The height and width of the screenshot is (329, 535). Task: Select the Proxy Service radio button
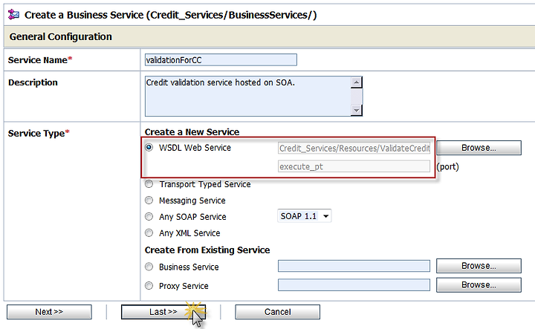pos(149,286)
